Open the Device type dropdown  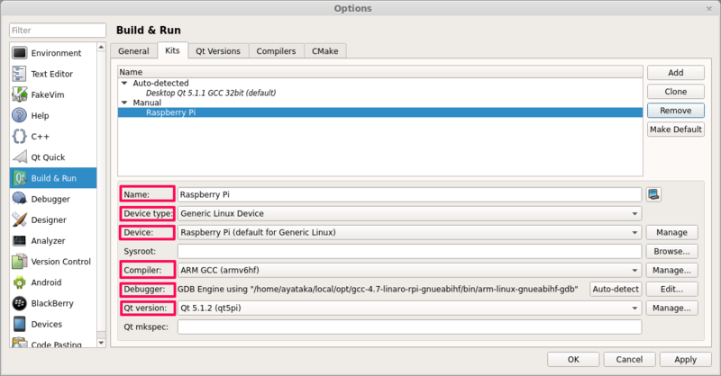(x=409, y=213)
